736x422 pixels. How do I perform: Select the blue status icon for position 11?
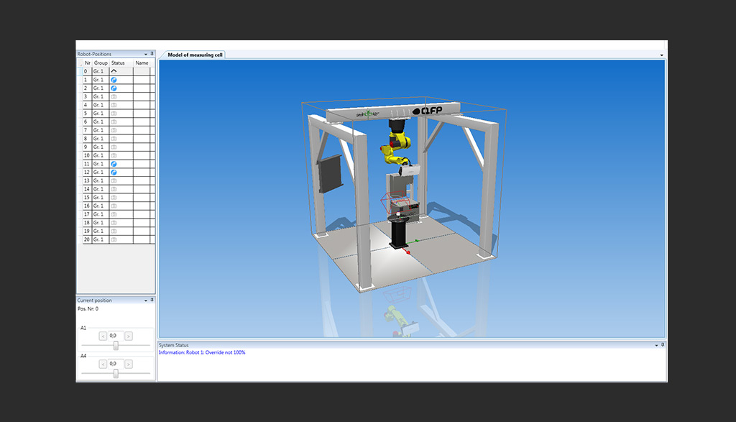[x=114, y=164]
